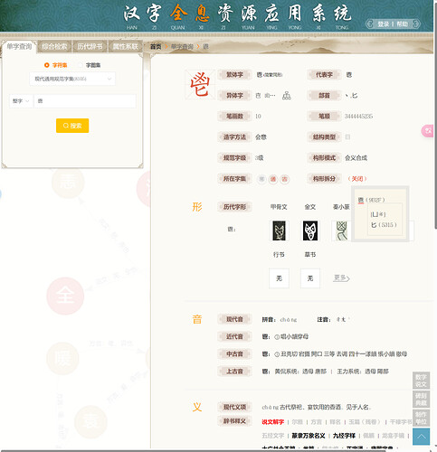Click the yellow 搜索 button
The image size is (437, 452).
(72, 126)
